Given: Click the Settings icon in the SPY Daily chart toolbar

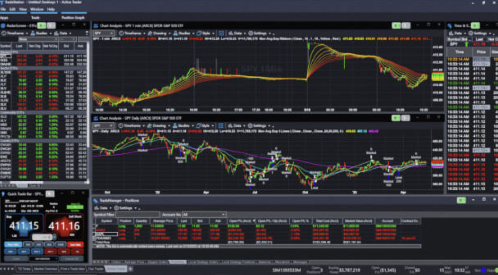Looking at the screenshot, I should [x=250, y=126].
